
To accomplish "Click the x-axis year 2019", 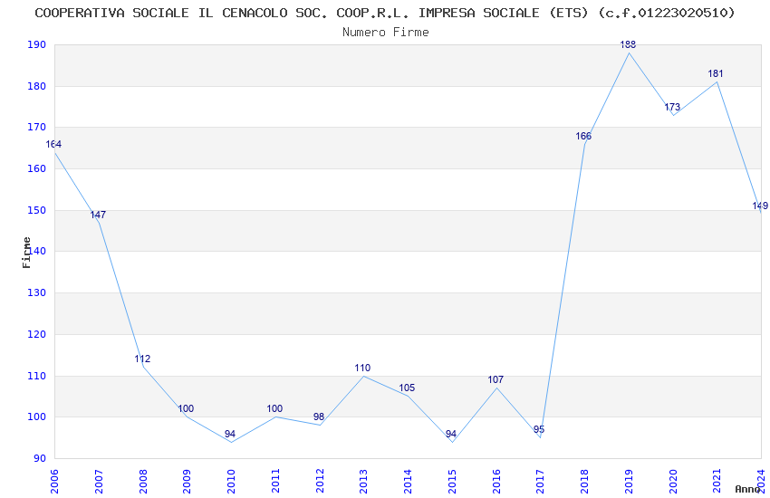I will [x=629, y=482].
